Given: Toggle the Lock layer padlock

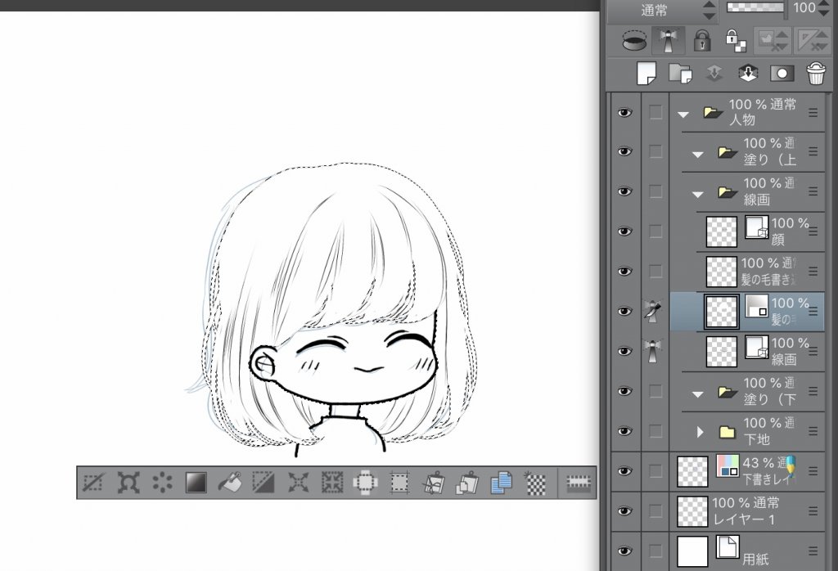Looking at the screenshot, I should (x=702, y=40).
